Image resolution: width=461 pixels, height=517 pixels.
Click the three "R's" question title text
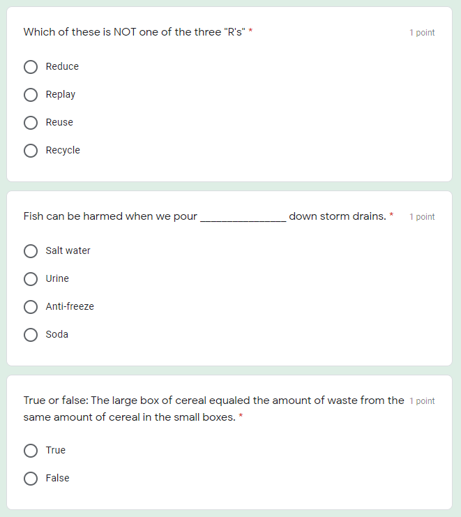(134, 32)
